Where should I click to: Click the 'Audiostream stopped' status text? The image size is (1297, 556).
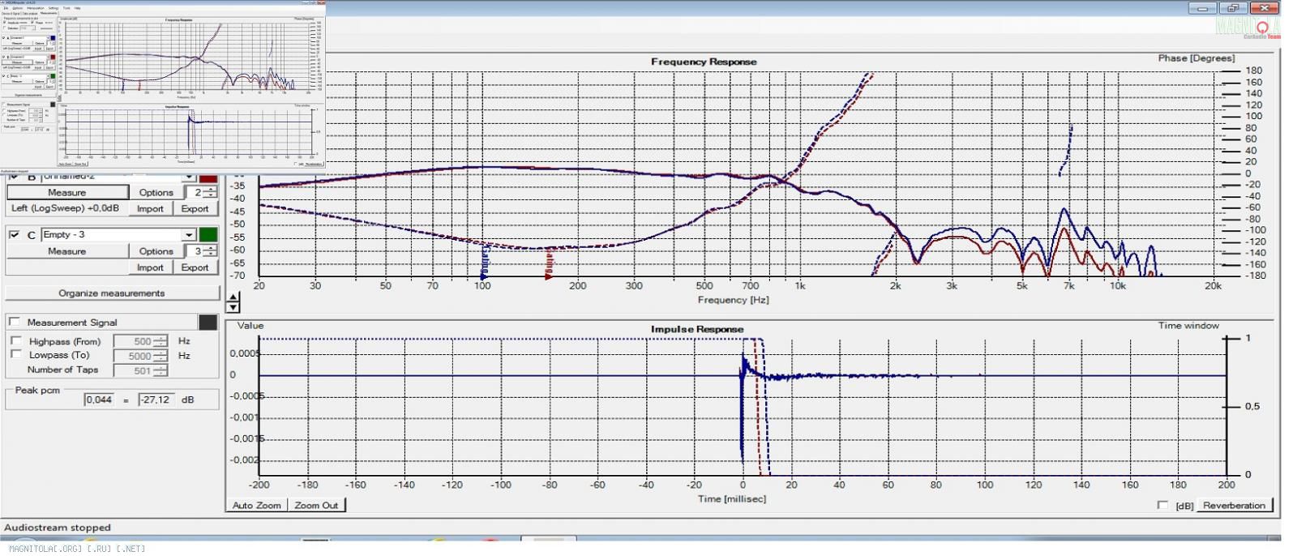tap(57, 528)
